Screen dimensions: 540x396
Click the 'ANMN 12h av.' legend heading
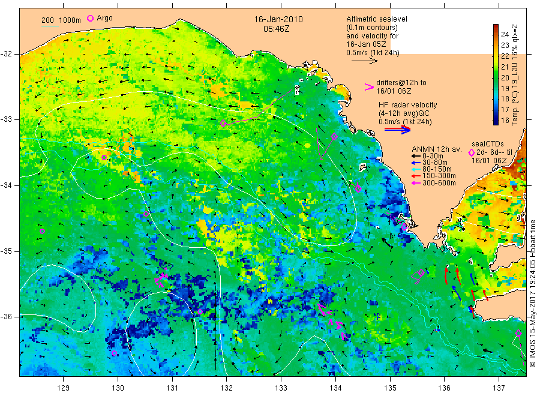[437, 149]
